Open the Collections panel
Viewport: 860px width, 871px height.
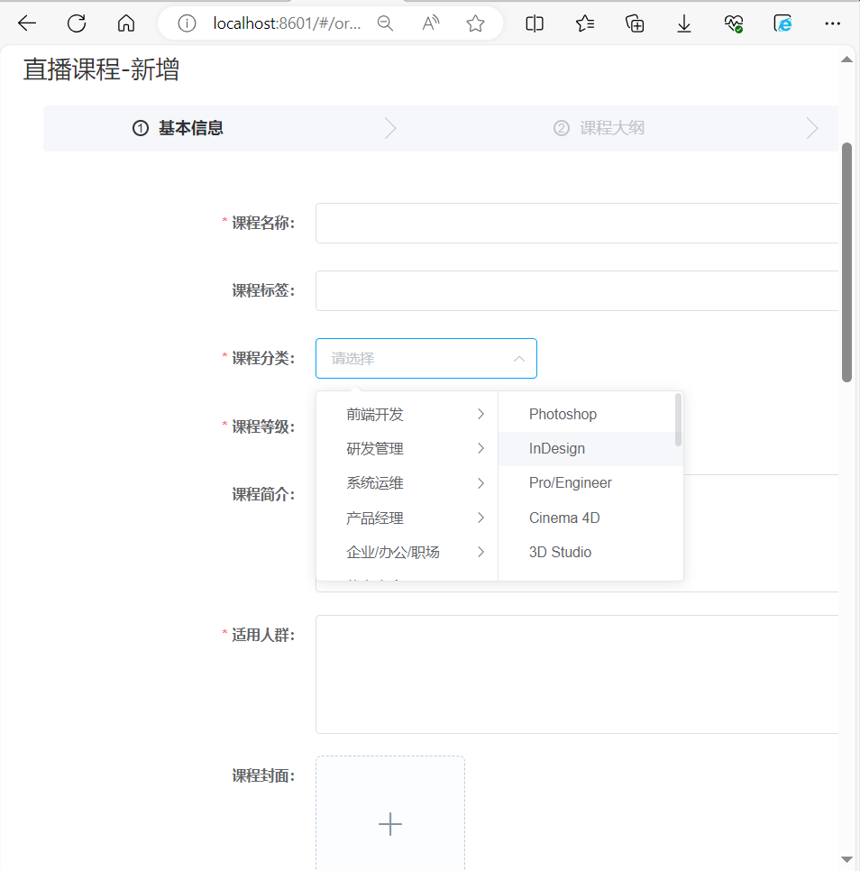click(x=635, y=23)
